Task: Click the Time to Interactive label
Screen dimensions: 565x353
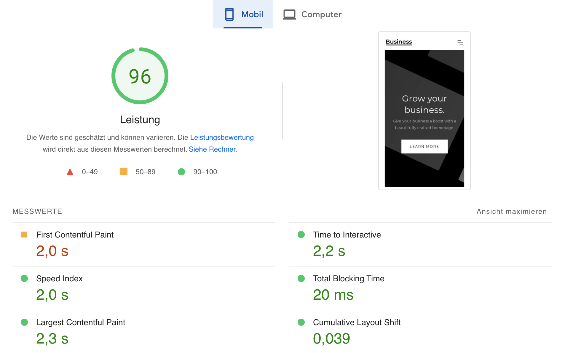Action: pyautogui.click(x=347, y=235)
